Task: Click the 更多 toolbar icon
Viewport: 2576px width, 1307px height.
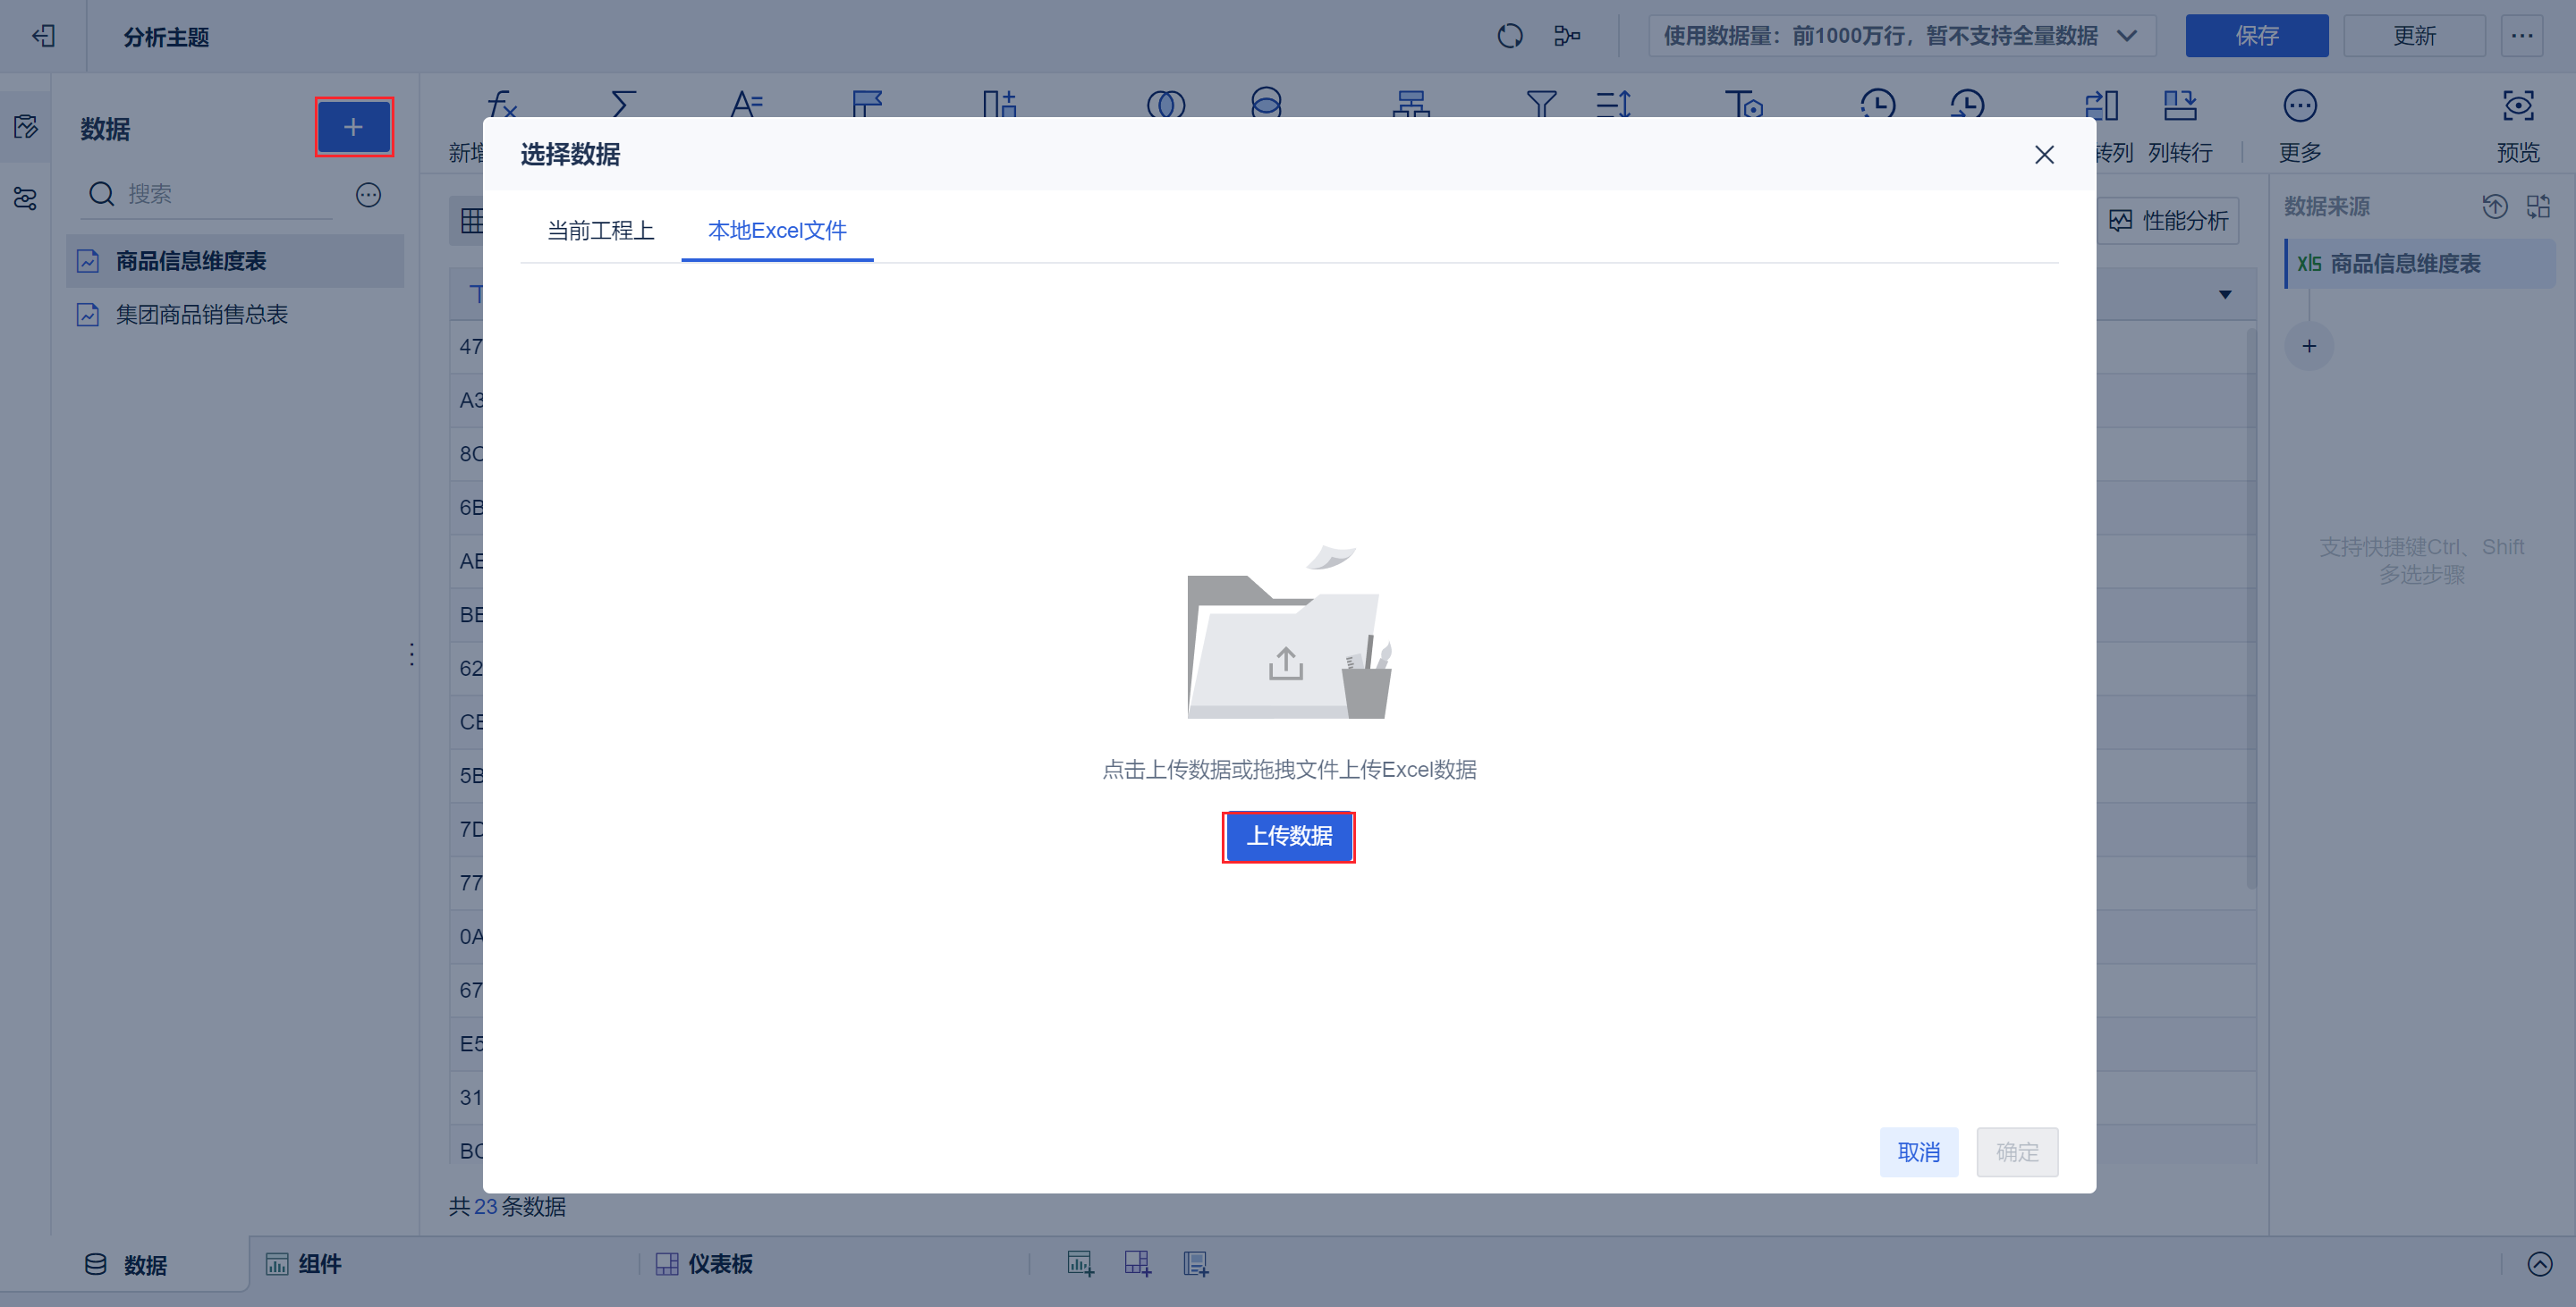Action: click(2299, 105)
